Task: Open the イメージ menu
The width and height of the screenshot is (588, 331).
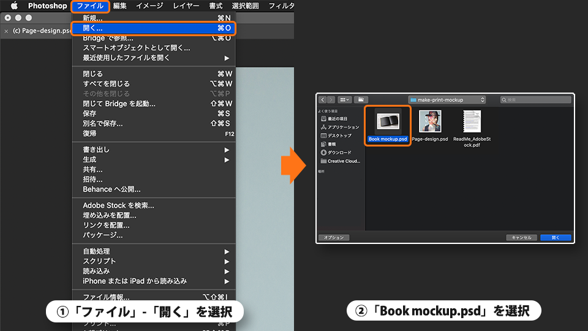Action: (x=149, y=6)
